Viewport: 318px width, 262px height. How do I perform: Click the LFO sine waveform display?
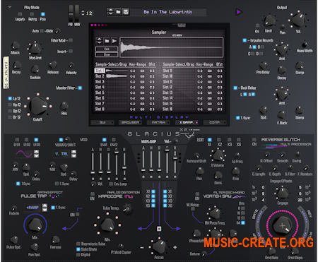pos(24,154)
